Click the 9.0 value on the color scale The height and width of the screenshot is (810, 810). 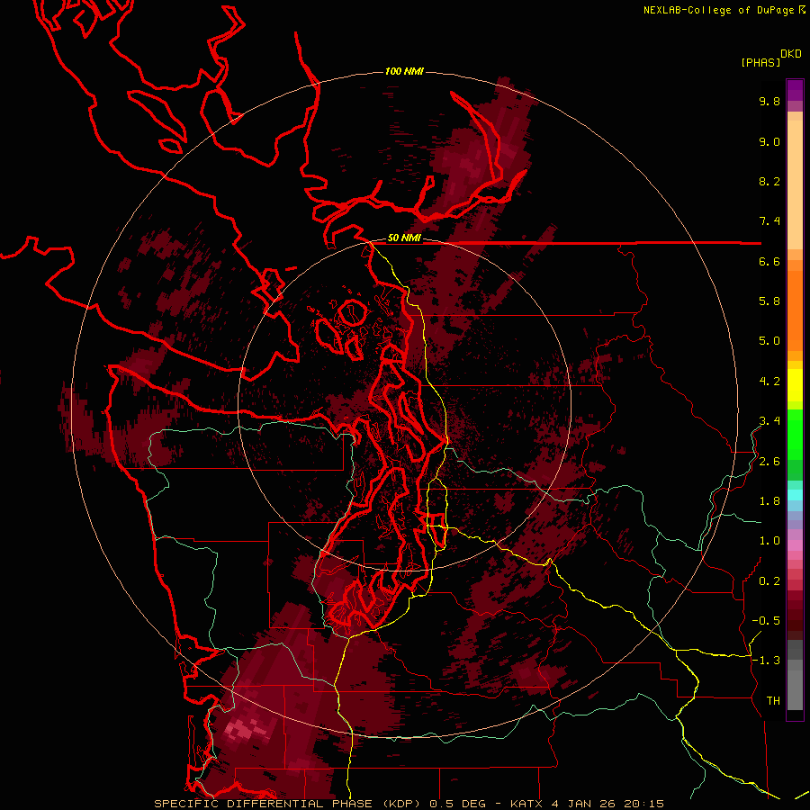click(769, 142)
